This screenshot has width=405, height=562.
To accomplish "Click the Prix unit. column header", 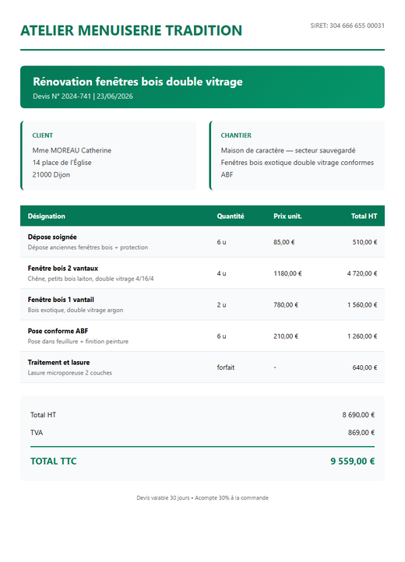I will (287, 216).
